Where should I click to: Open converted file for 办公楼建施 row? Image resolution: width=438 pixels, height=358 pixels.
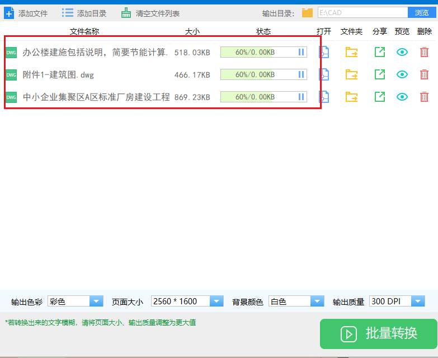[324, 52]
